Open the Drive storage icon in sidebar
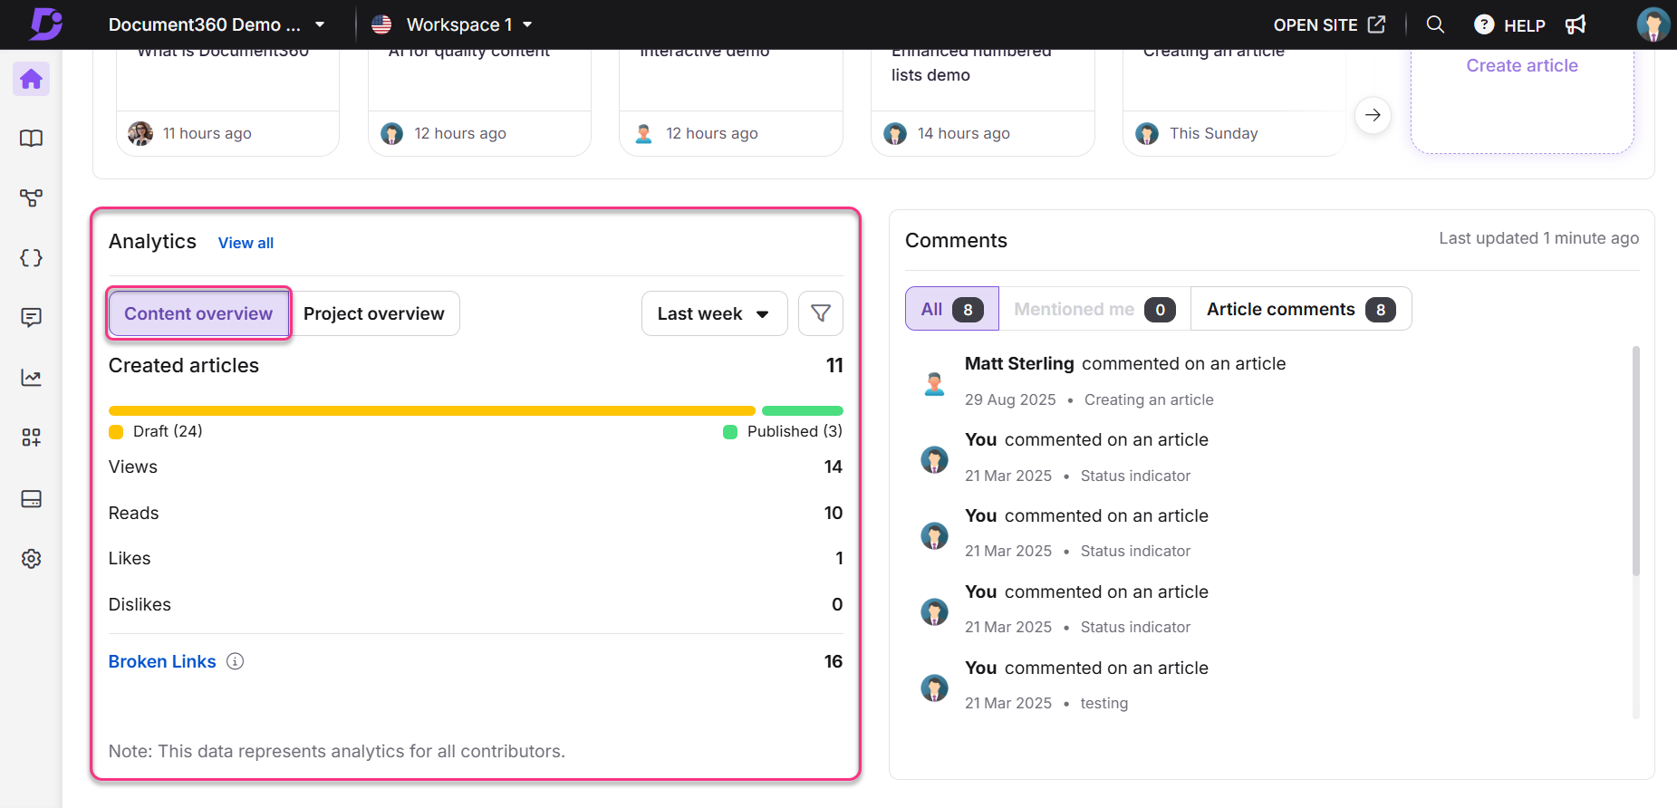This screenshot has width=1677, height=808. (31, 499)
